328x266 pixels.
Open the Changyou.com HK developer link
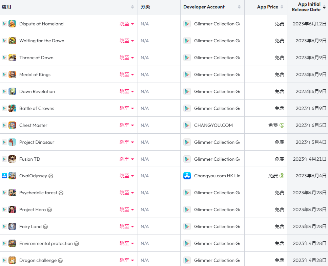(217, 176)
